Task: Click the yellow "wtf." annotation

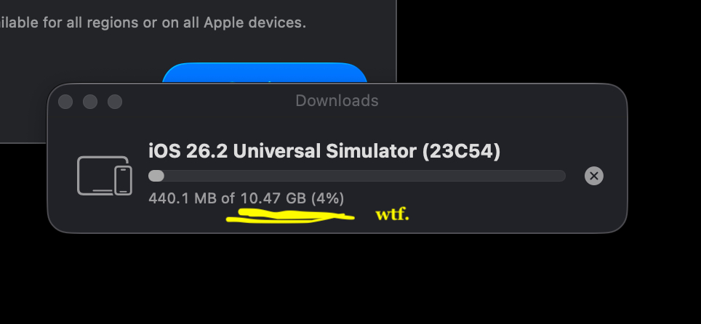Action: [392, 215]
